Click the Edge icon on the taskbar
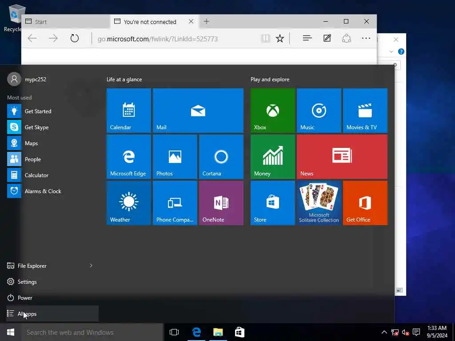The height and width of the screenshot is (341, 455). [x=196, y=332]
